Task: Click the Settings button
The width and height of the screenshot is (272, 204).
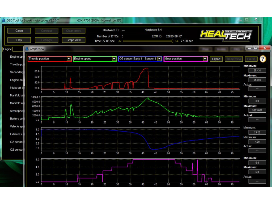Action: pyautogui.click(x=46, y=40)
